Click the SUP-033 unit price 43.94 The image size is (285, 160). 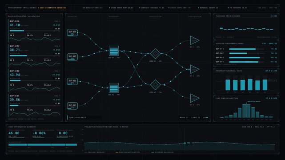pos(15,75)
